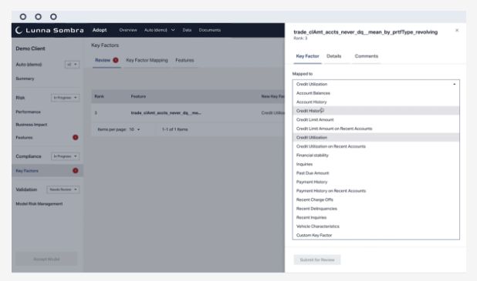
Task: Switch to the Details tab
Action: pos(333,56)
